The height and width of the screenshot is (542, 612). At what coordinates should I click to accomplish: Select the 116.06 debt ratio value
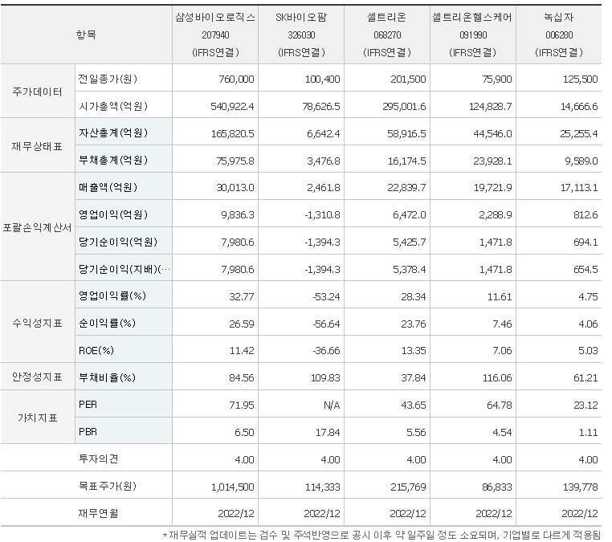(x=497, y=378)
